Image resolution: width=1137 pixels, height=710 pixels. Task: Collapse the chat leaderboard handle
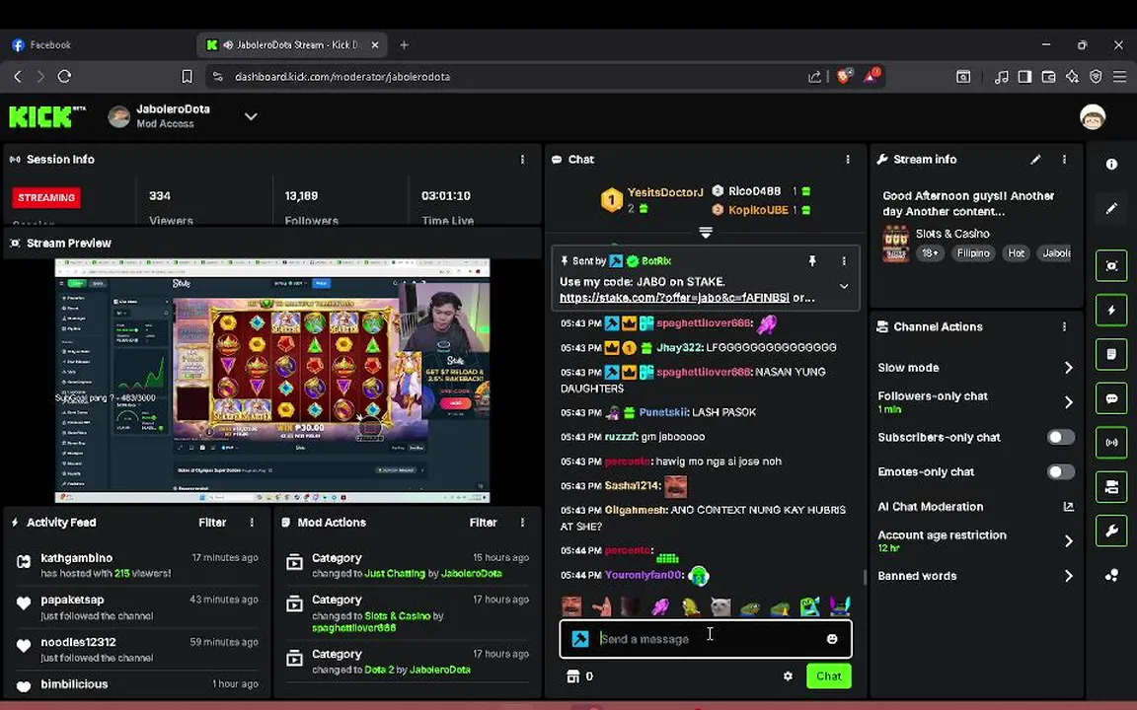tap(705, 233)
